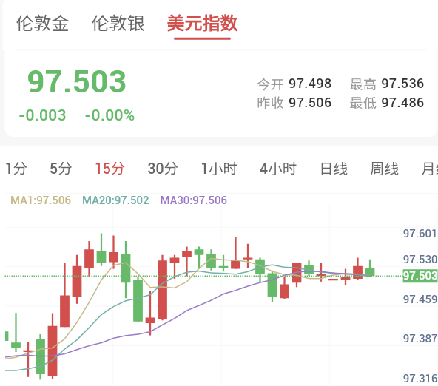Screen dimensions: 438x386
Task: Select the 日线 chart interval
Action: click(x=334, y=169)
